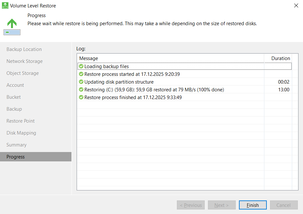The width and height of the screenshot is (303, 214).
Task: Close the Volume Level Restore window
Action: click(x=296, y=5)
